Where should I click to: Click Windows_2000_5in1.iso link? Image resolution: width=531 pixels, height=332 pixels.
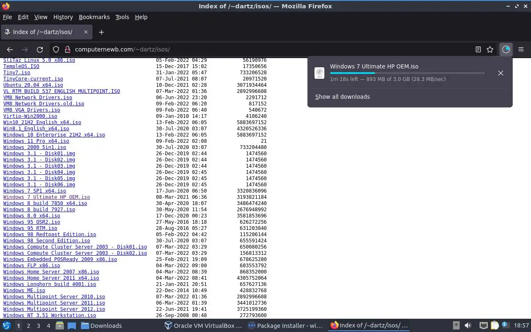[x=35, y=147]
